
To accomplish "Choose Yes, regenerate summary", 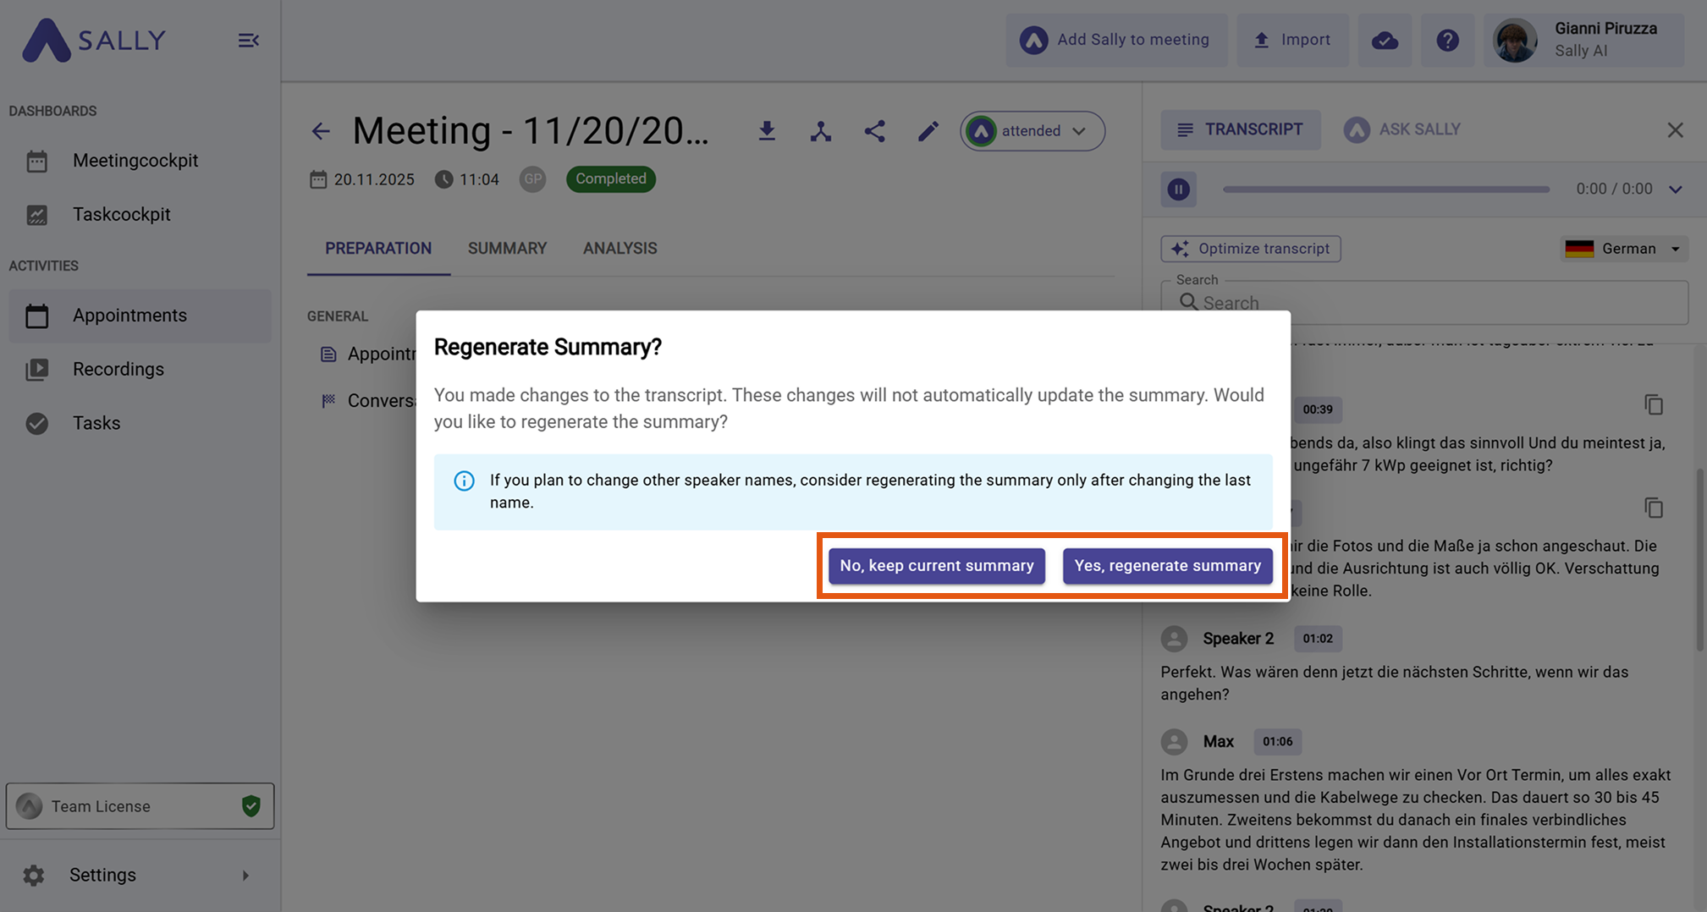I will pos(1167,566).
